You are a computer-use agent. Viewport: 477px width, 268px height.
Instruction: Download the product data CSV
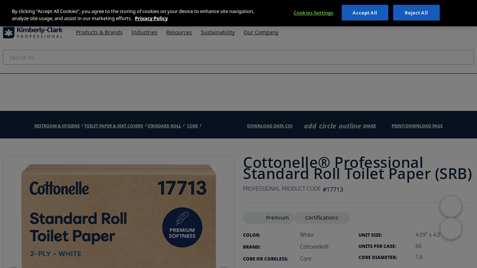point(270,126)
